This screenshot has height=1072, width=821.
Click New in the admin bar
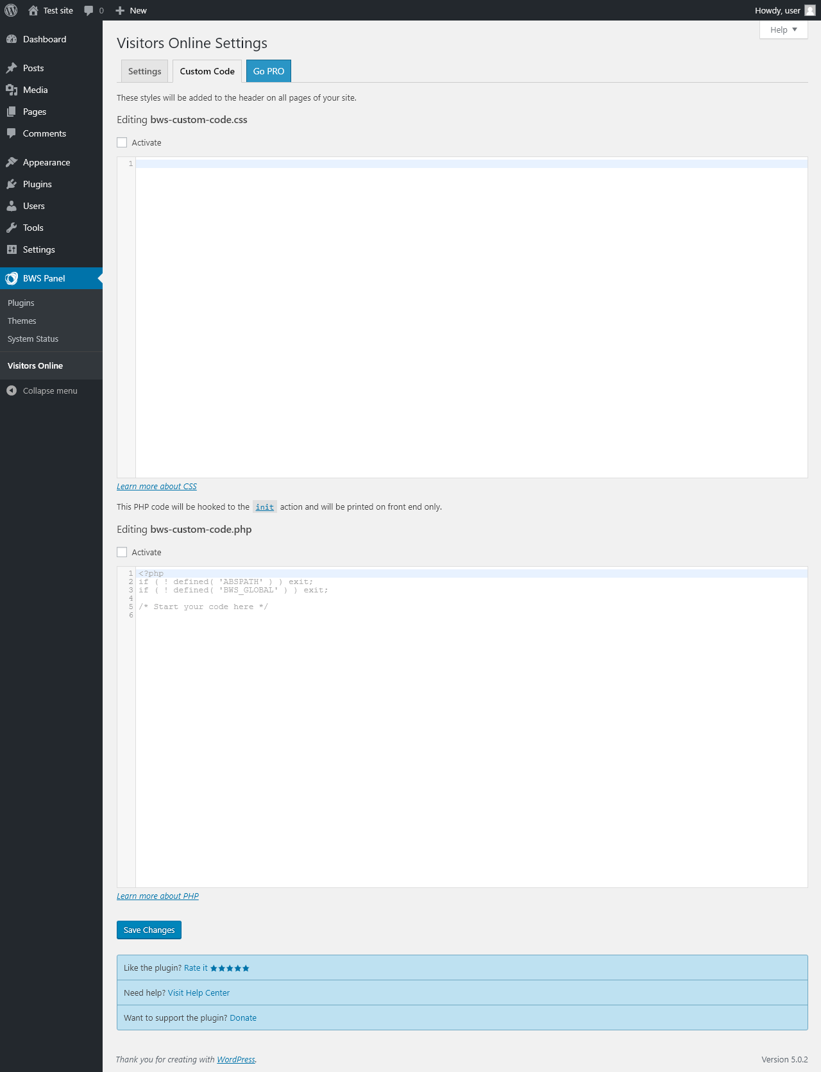(x=138, y=10)
